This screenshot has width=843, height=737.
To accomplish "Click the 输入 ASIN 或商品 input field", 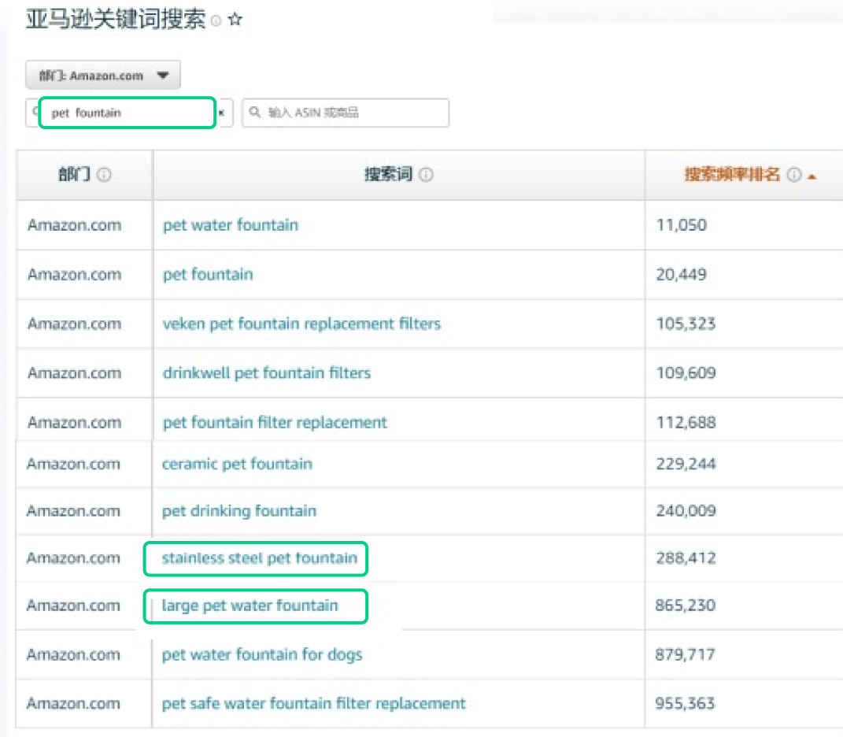I will pos(354,113).
